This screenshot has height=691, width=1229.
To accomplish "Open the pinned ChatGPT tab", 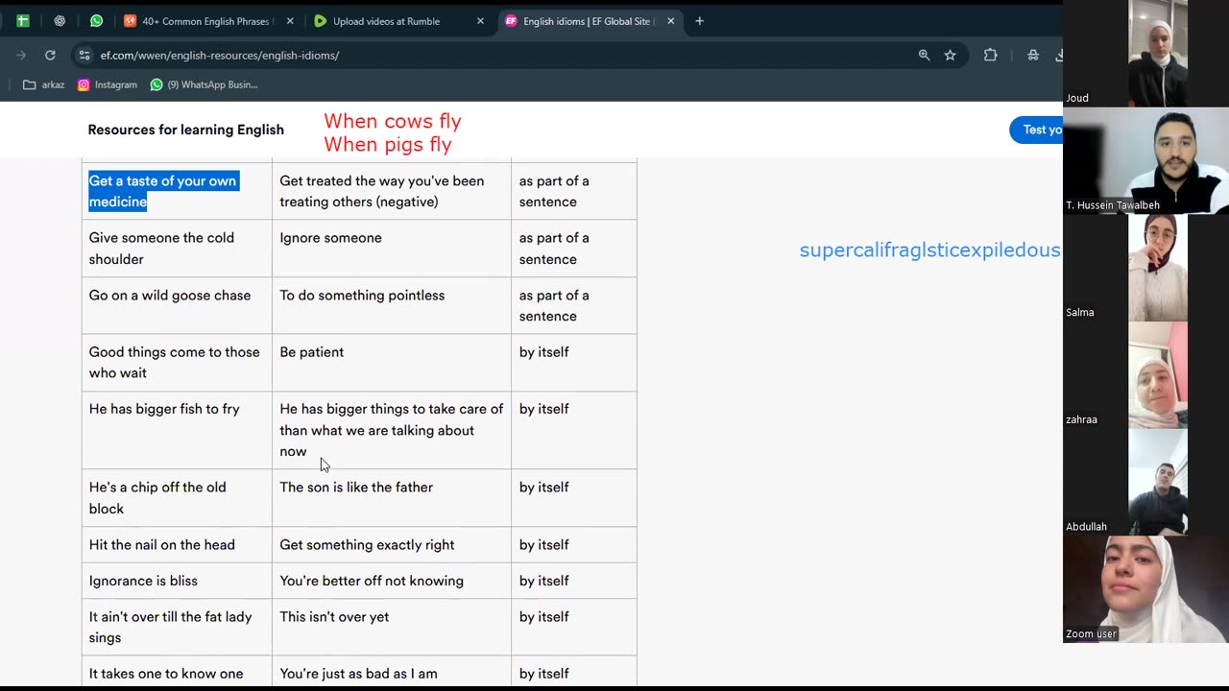I will point(60,20).
